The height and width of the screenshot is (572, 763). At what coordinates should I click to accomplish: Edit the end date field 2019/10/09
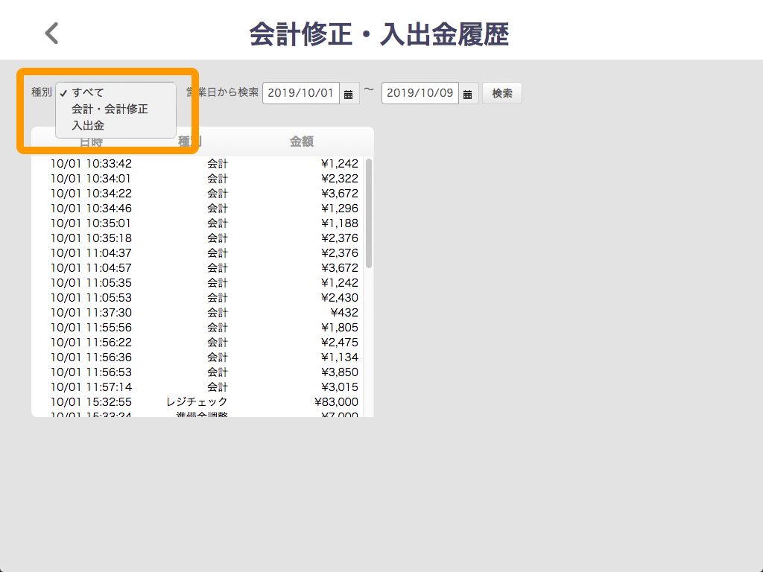420,93
